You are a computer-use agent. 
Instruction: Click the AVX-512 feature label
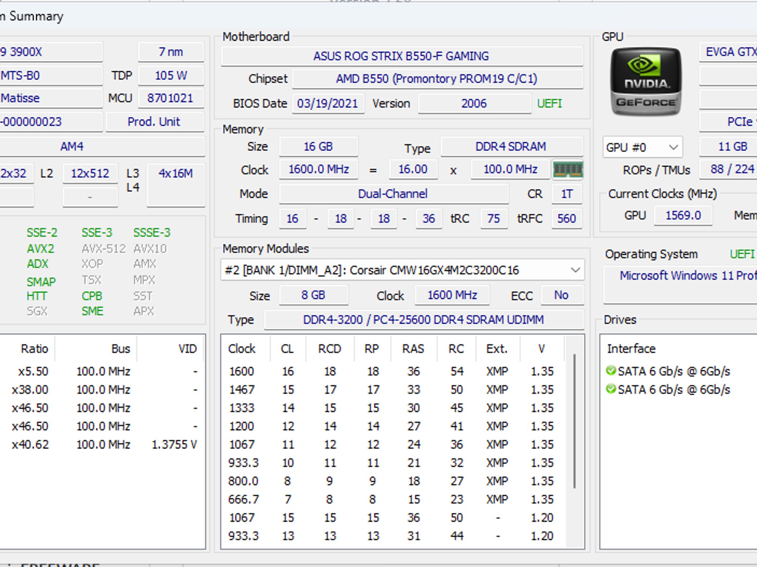click(x=104, y=248)
